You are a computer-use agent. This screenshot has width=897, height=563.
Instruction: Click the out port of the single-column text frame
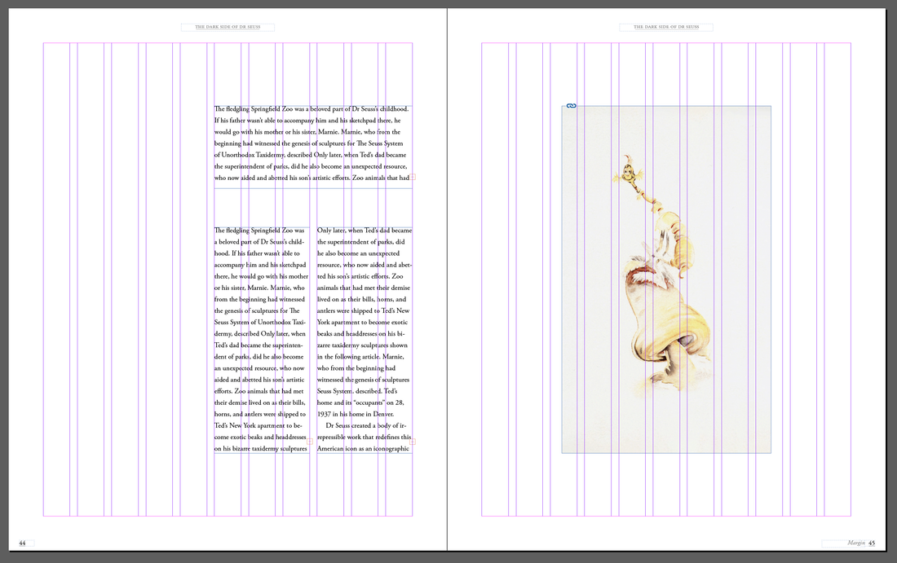pyautogui.click(x=413, y=177)
